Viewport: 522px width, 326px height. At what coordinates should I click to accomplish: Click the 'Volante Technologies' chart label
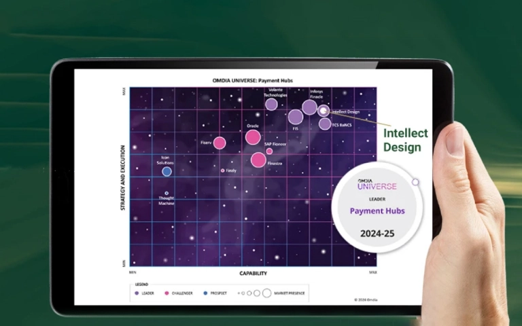(275, 92)
